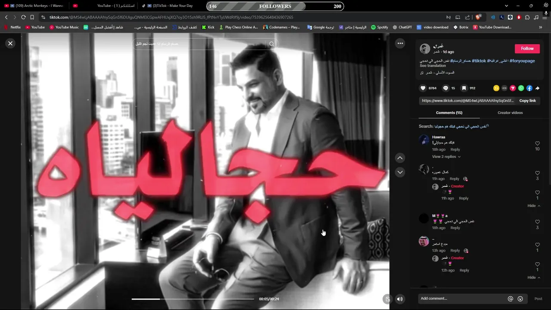This screenshot has width=551, height=310.
Task: Focus the Add comment input field
Action: [463, 299]
